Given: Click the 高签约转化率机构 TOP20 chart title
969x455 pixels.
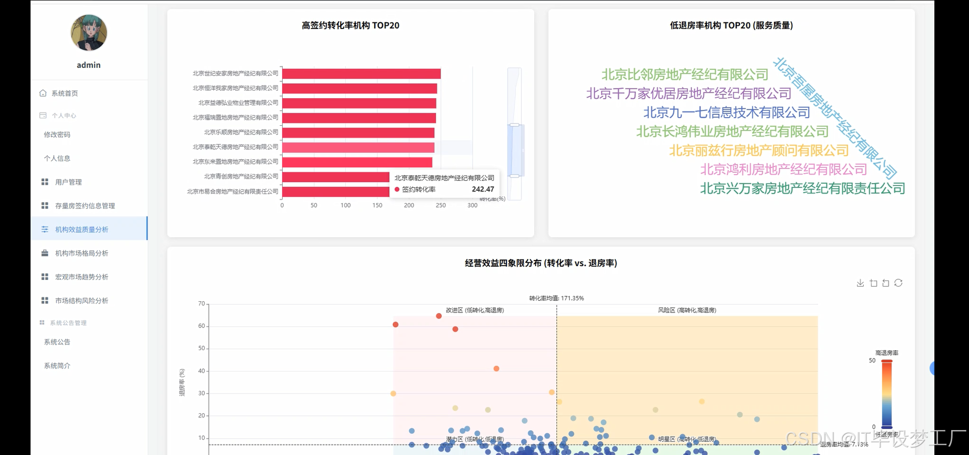Looking at the screenshot, I should click(350, 25).
